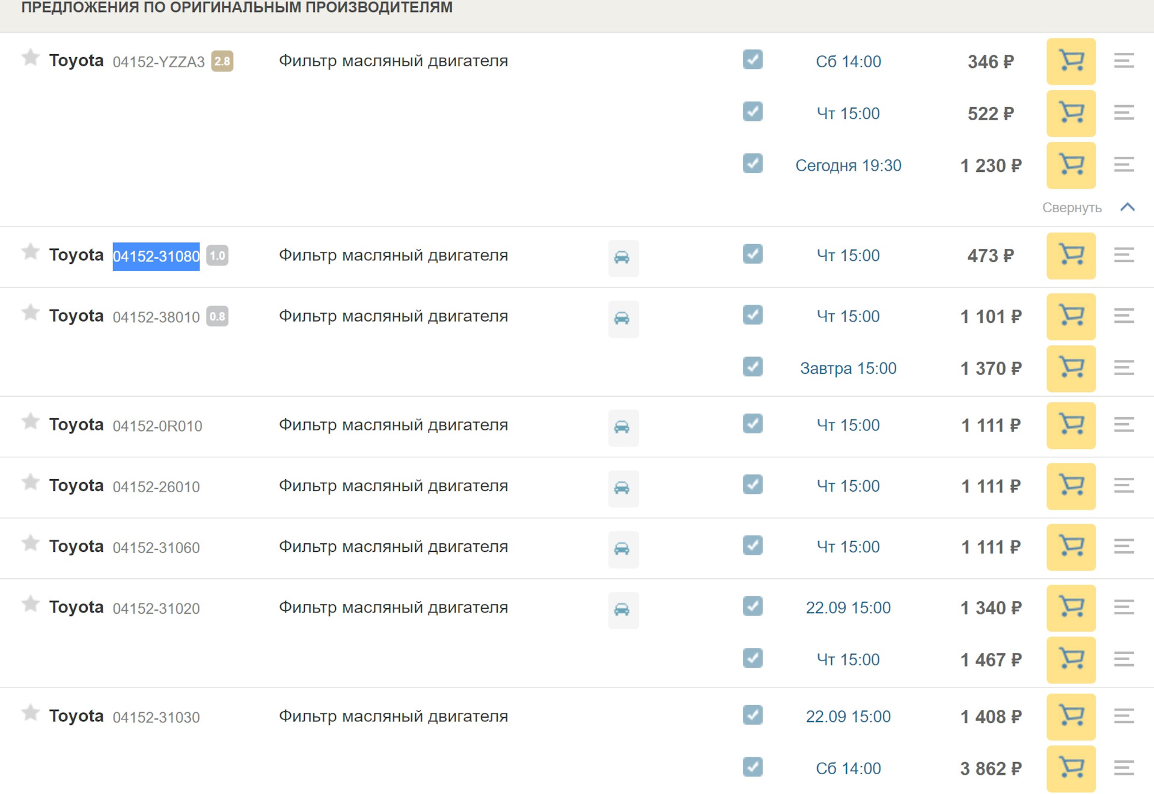Open delivery time Сб 14:00 for 346 ₽

pyautogui.click(x=848, y=61)
